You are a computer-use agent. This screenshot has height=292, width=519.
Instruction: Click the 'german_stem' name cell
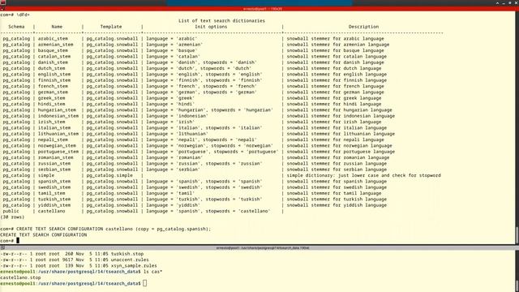[53, 92]
